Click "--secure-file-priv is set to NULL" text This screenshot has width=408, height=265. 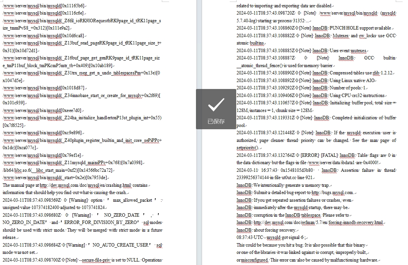point(109,260)
